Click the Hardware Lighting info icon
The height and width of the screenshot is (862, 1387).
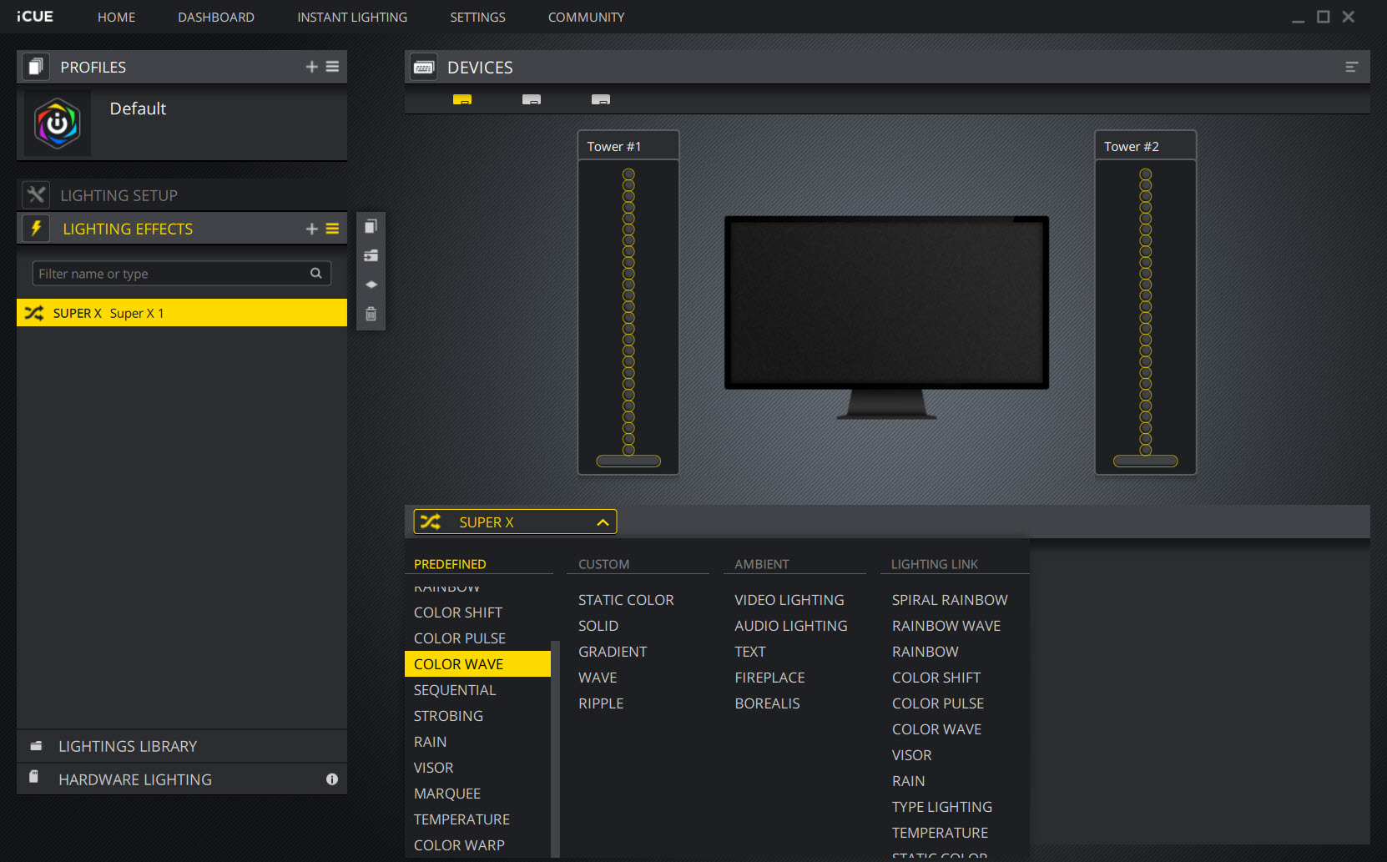point(332,779)
